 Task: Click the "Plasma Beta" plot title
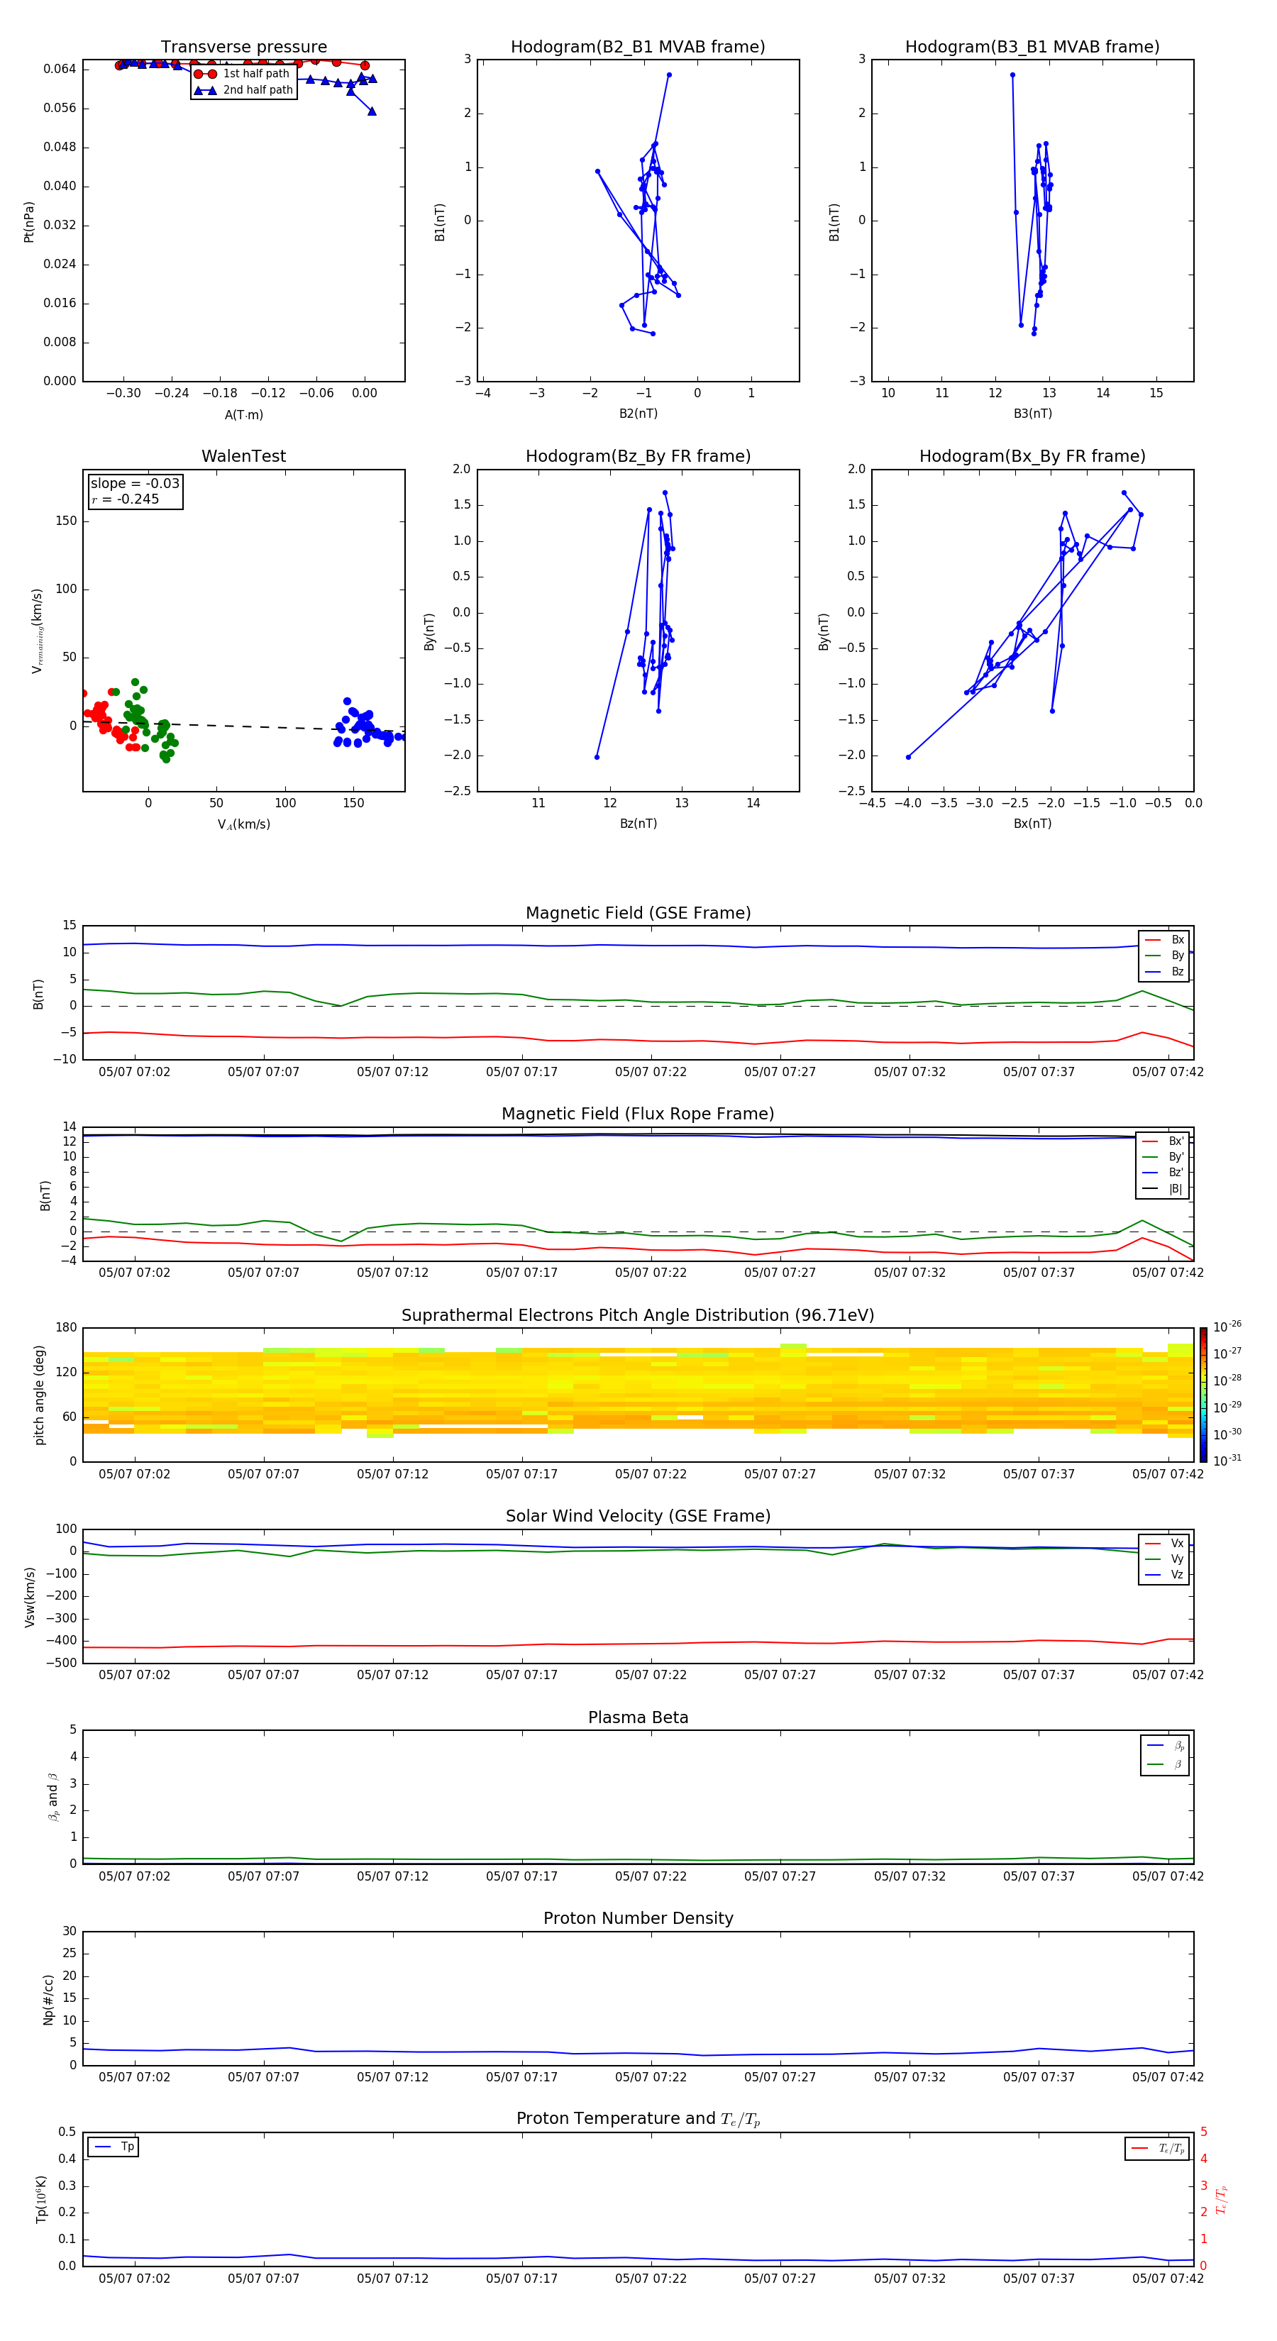(638, 1717)
